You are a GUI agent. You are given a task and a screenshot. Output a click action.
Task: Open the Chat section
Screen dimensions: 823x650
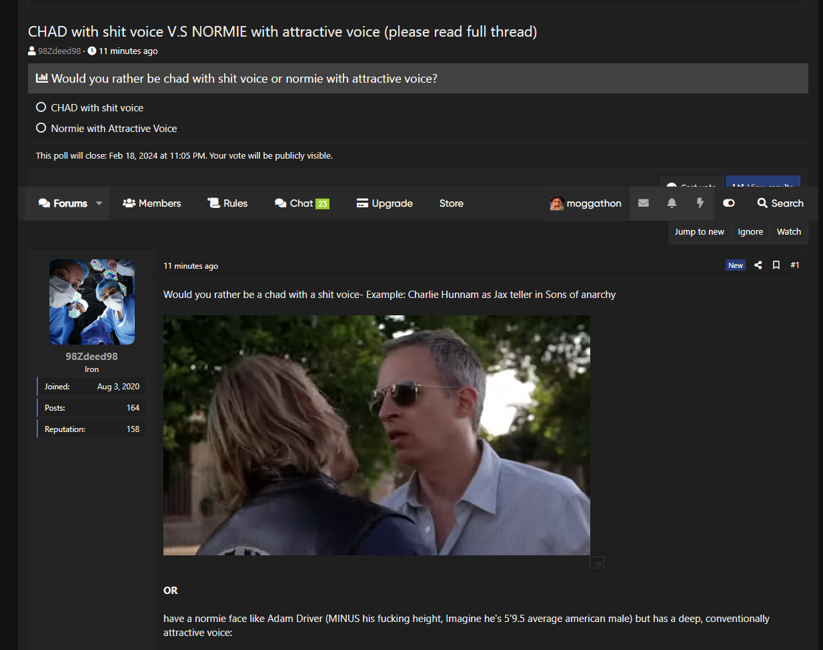coord(301,203)
